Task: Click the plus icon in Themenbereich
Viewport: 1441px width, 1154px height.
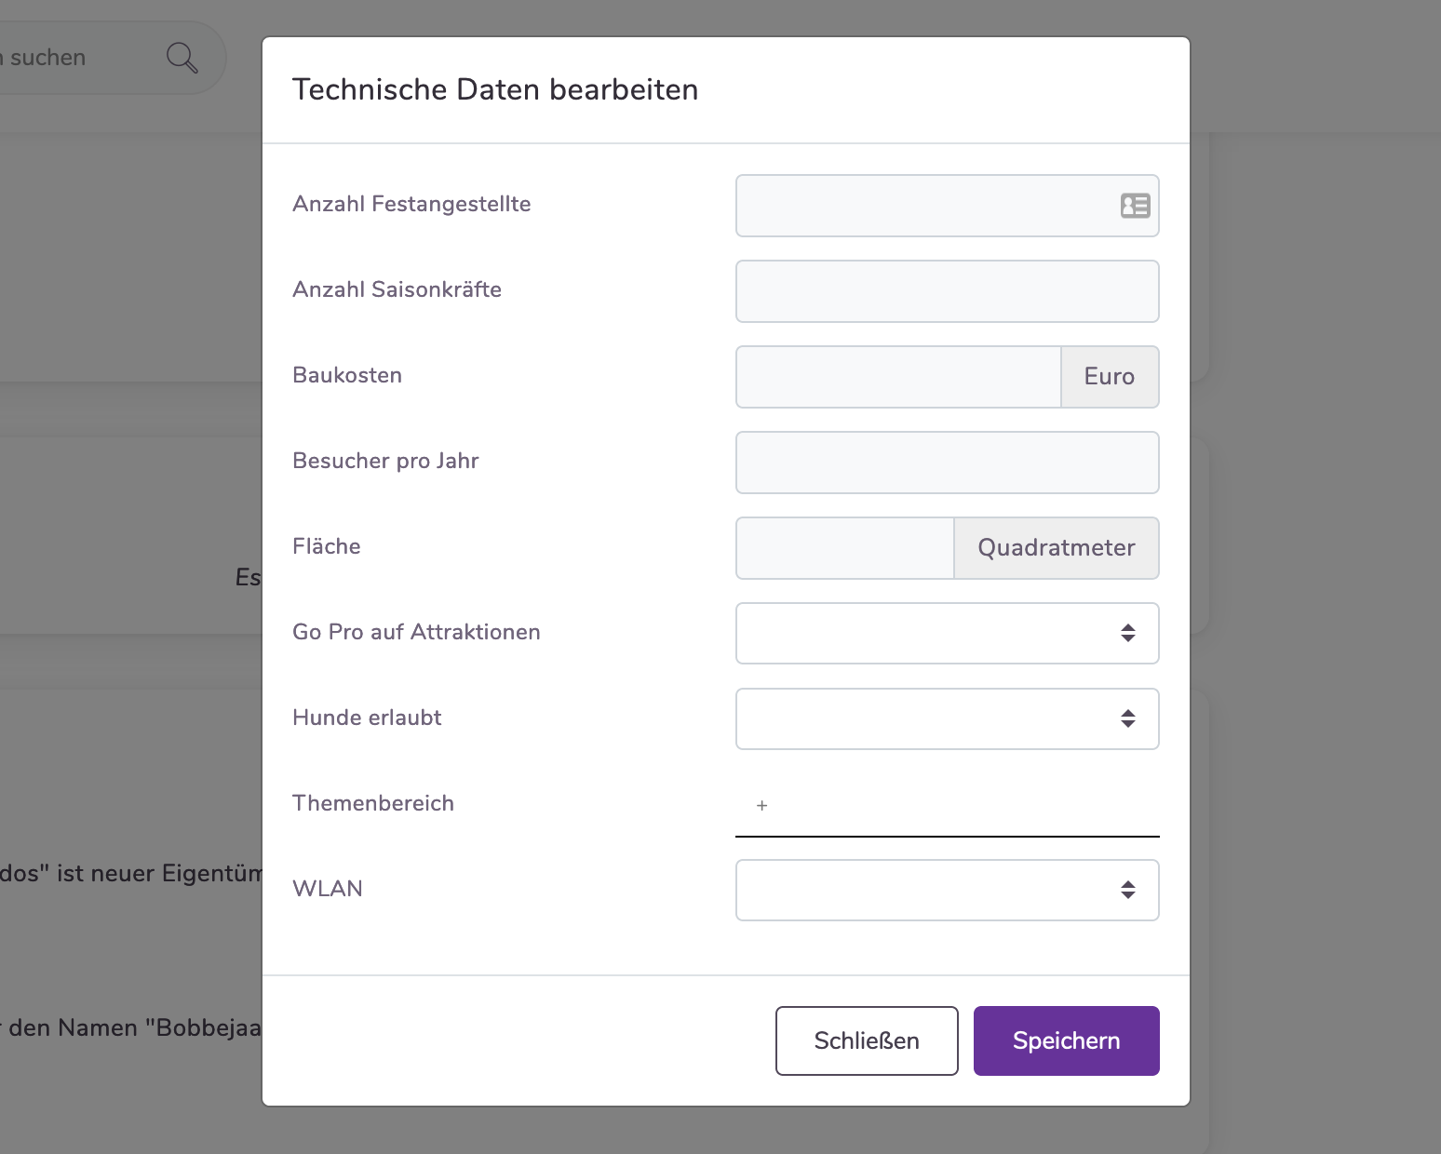Action: click(761, 806)
